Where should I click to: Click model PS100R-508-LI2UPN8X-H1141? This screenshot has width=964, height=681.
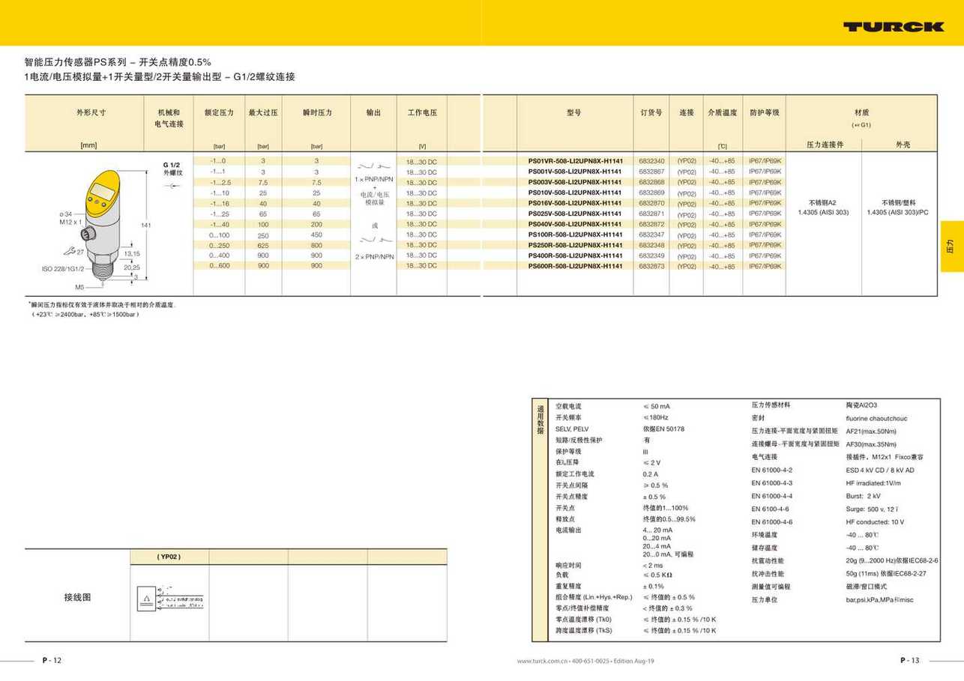tap(576, 234)
